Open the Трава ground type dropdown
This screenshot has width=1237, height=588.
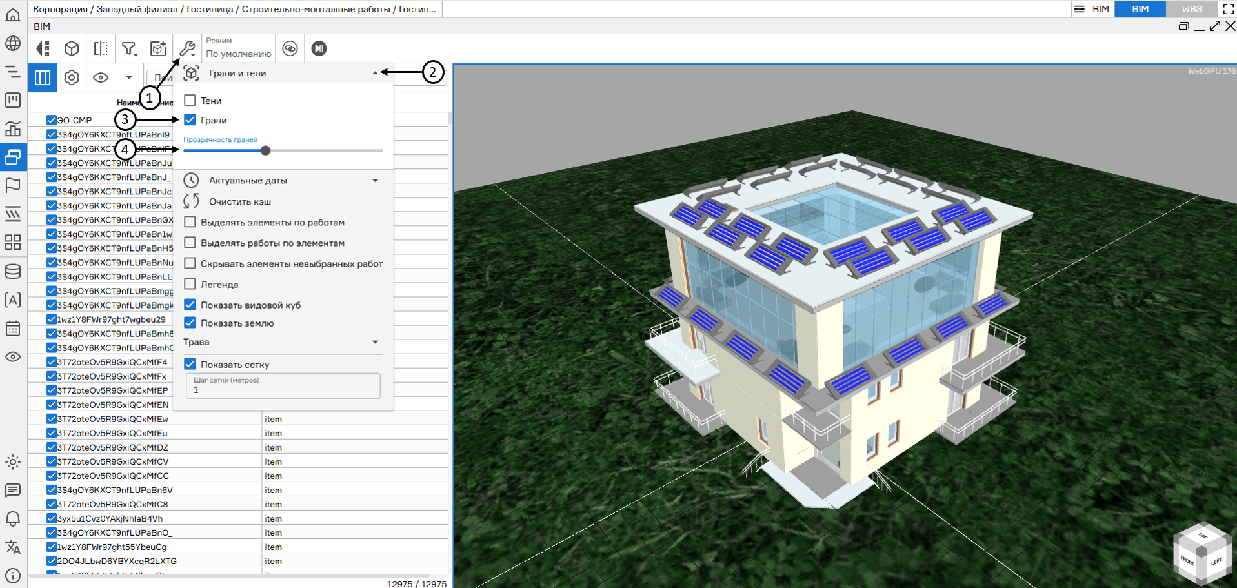click(x=375, y=342)
